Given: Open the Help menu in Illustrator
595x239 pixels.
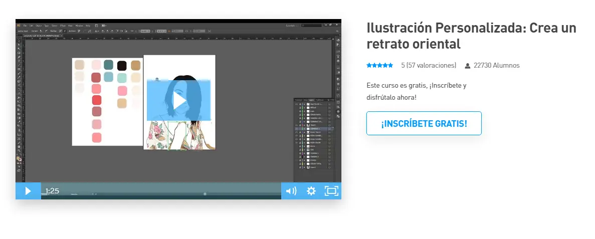Looking at the screenshot, I should click(x=88, y=26).
